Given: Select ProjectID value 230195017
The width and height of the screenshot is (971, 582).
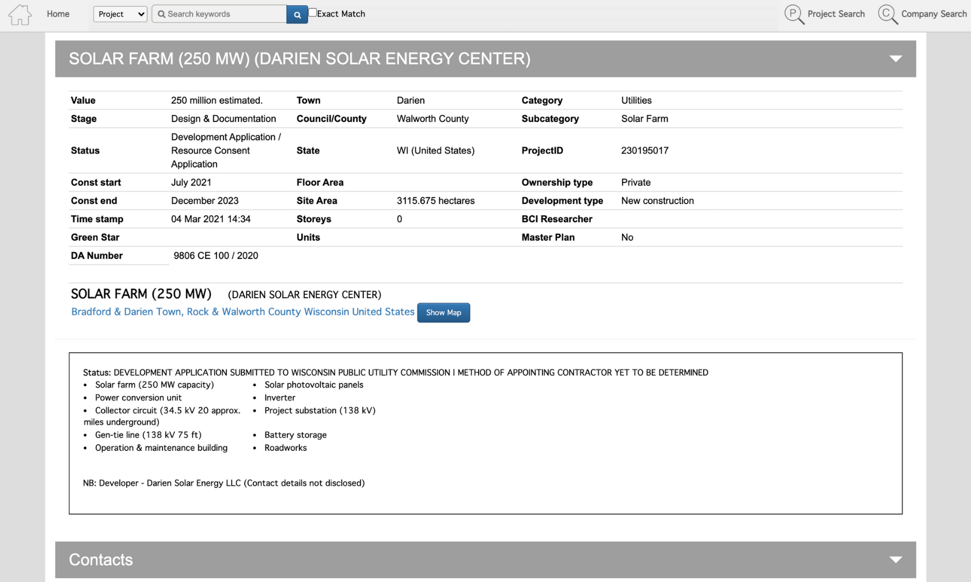Looking at the screenshot, I should (x=644, y=150).
